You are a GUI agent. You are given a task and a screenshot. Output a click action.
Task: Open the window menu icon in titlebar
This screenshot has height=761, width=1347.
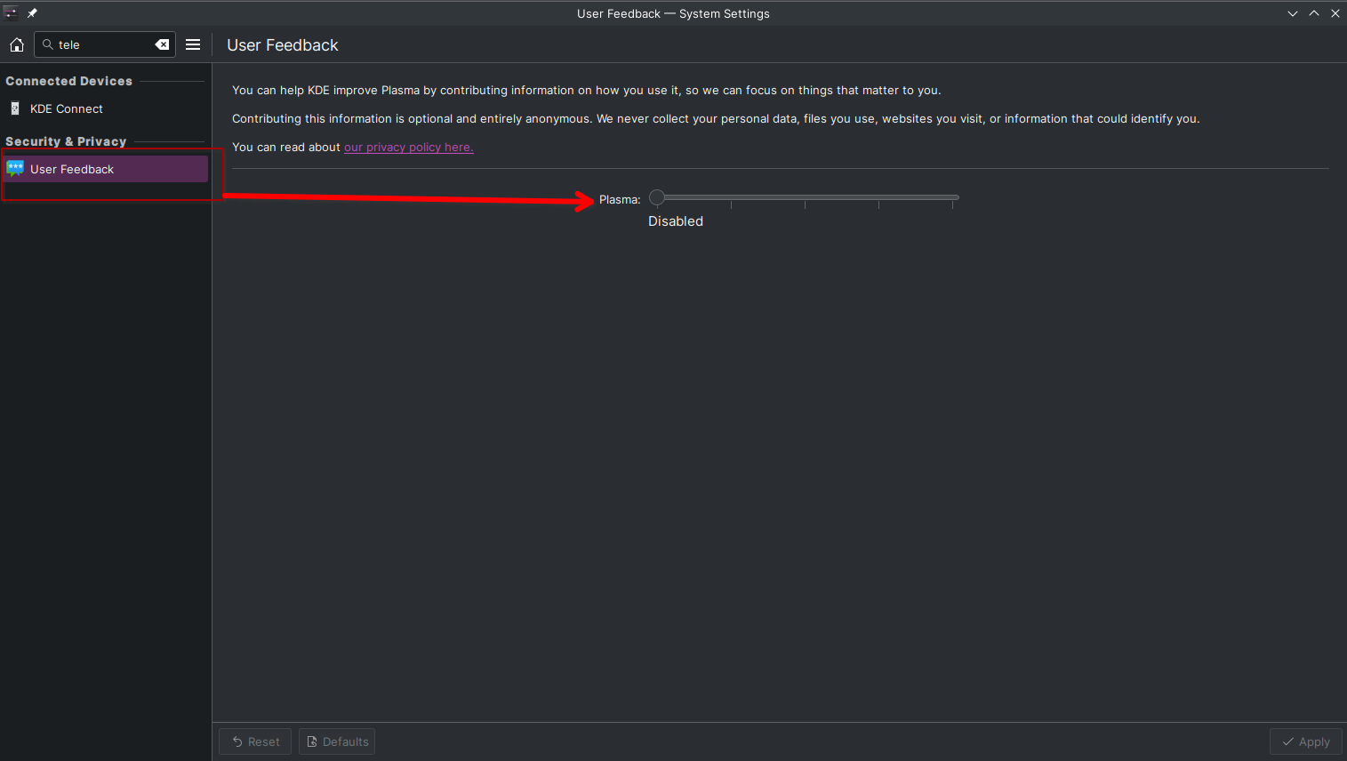pos(11,13)
